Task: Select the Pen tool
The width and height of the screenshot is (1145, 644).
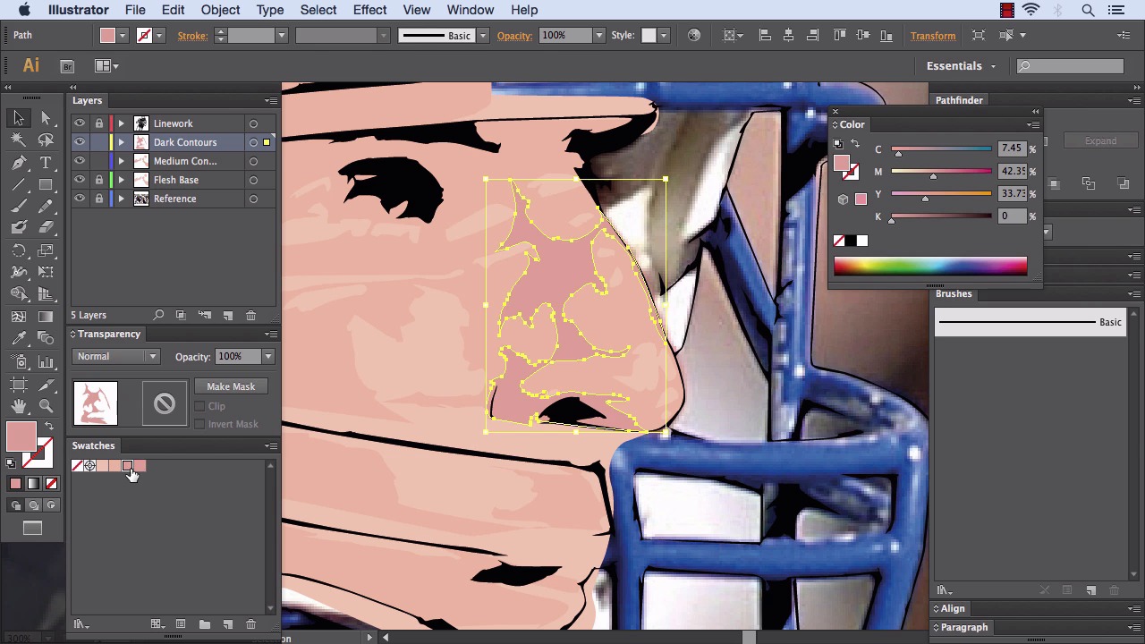Action: tap(19, 163)
